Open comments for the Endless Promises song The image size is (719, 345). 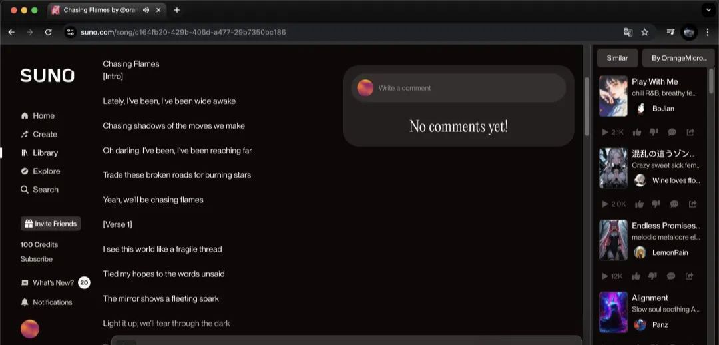(672, 276)
